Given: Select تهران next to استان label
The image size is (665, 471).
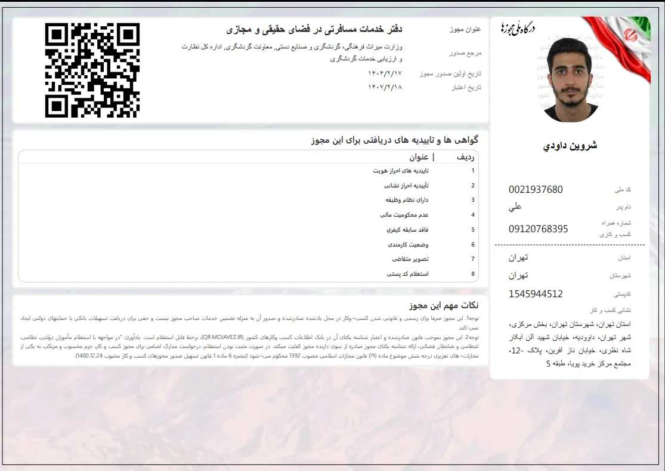Looking at the screenshot, I should (518, 257).
